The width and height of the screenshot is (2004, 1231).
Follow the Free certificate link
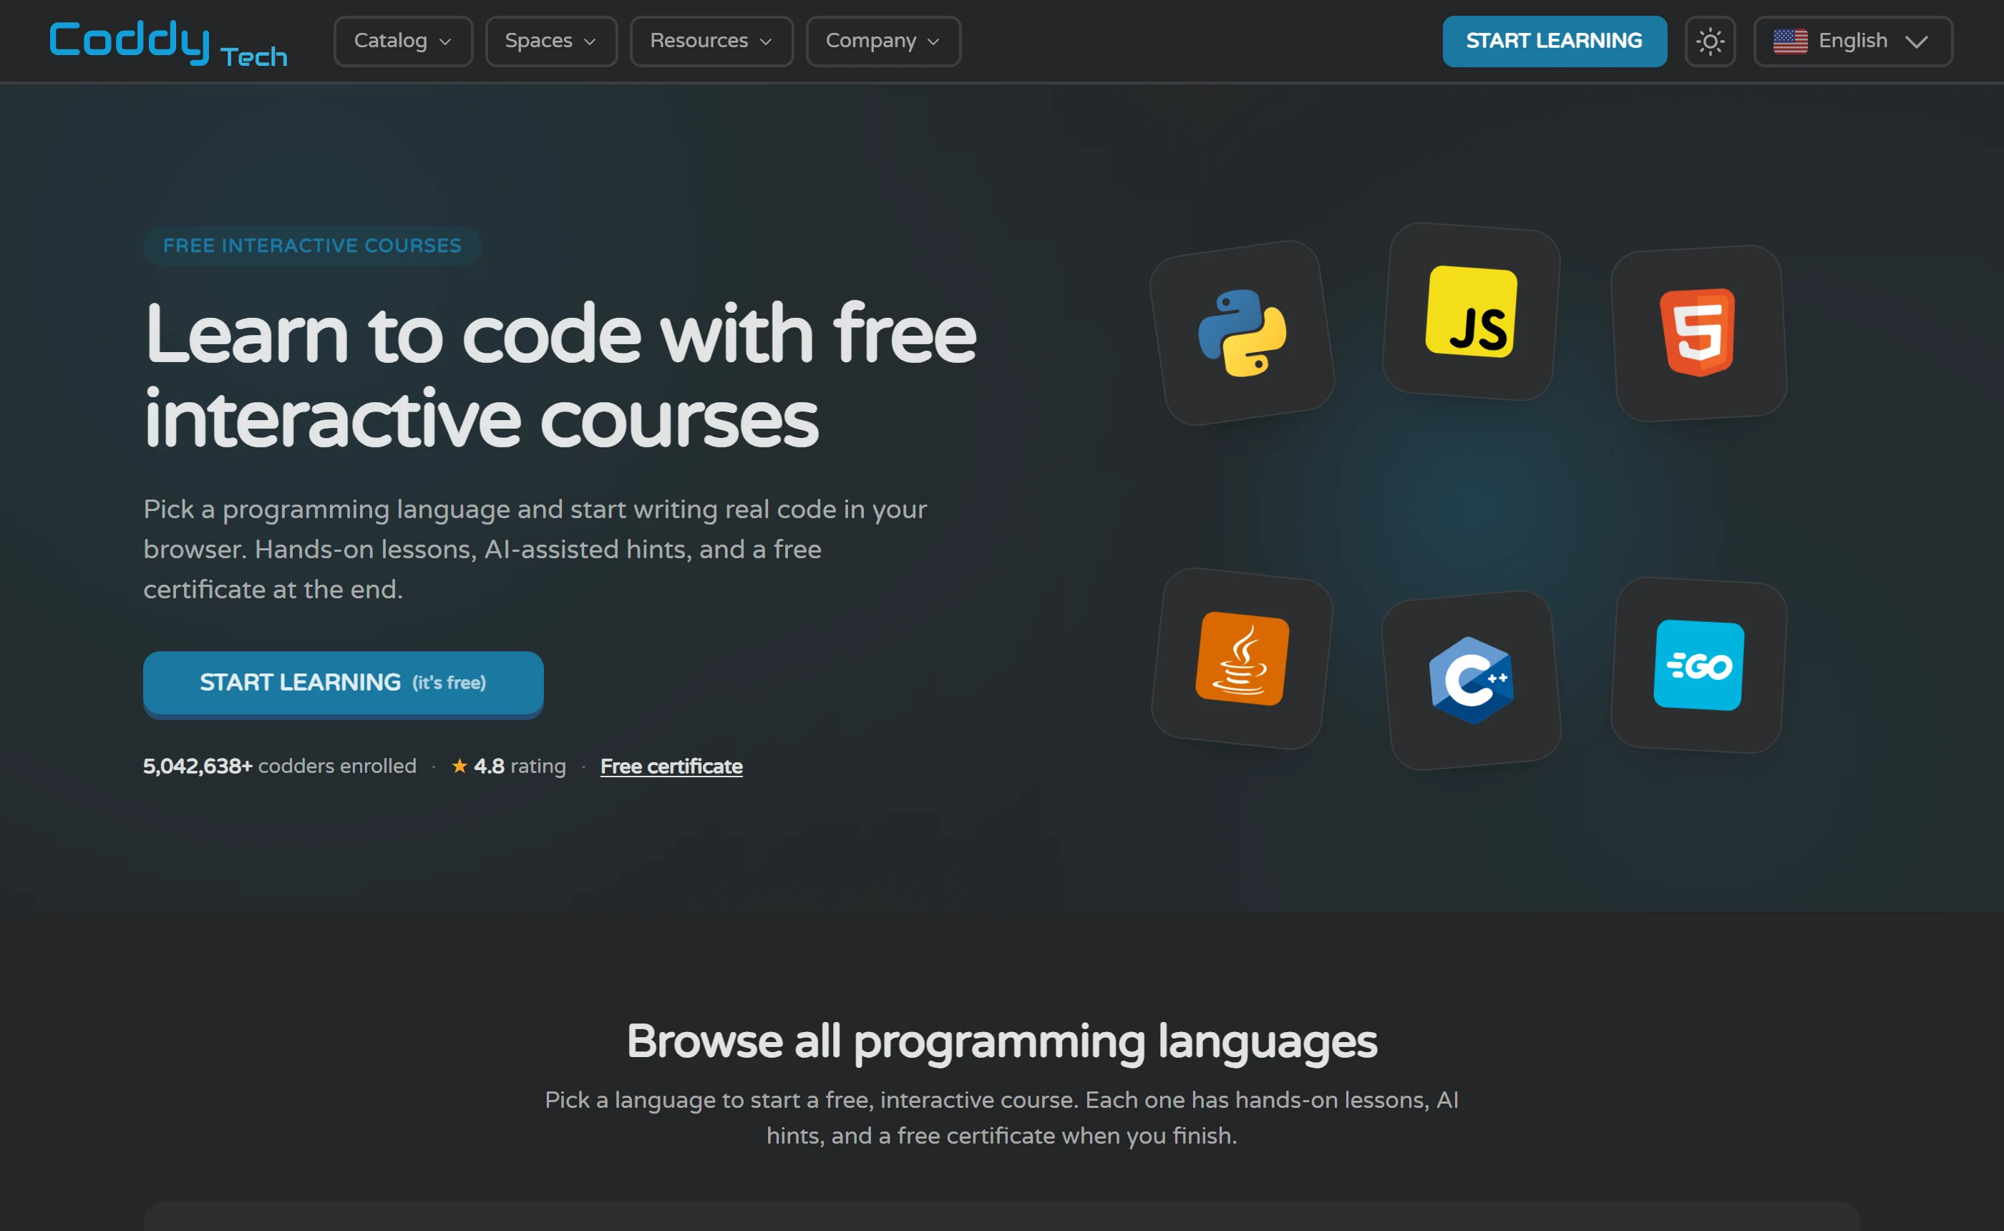671,766
